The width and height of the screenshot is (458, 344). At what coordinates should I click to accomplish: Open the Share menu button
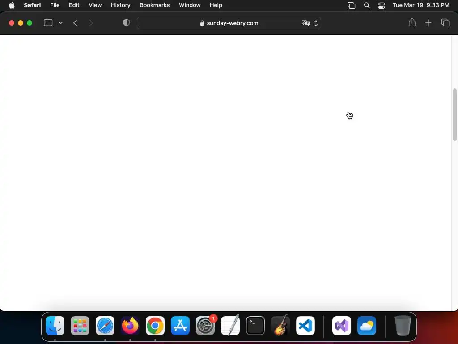(412, 22)
